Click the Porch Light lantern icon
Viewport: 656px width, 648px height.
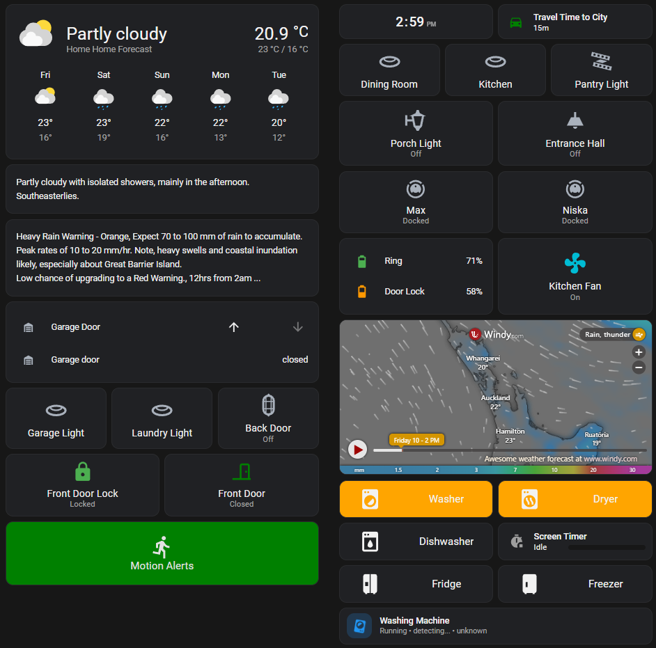pos(416,121)
